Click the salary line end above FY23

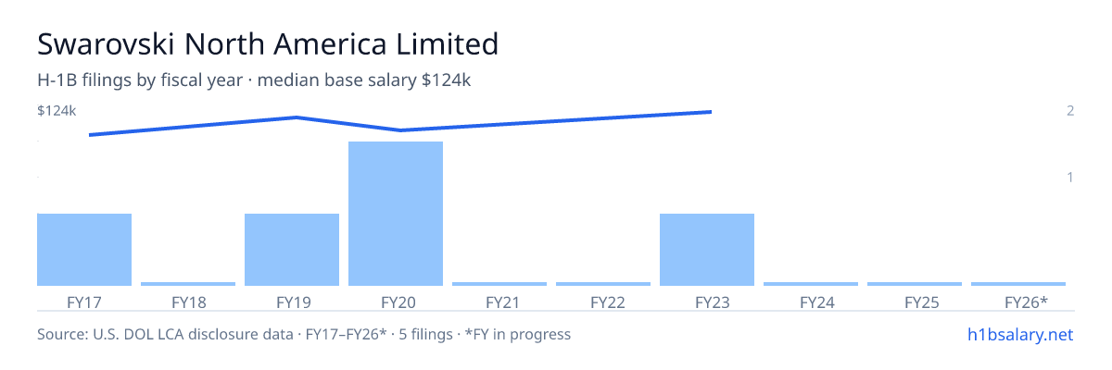coord(710,112)
